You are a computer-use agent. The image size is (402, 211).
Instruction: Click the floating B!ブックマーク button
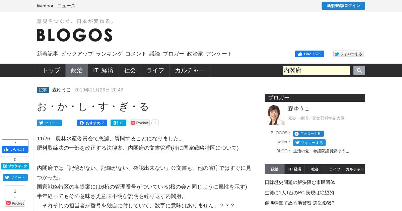click(15, 166)
